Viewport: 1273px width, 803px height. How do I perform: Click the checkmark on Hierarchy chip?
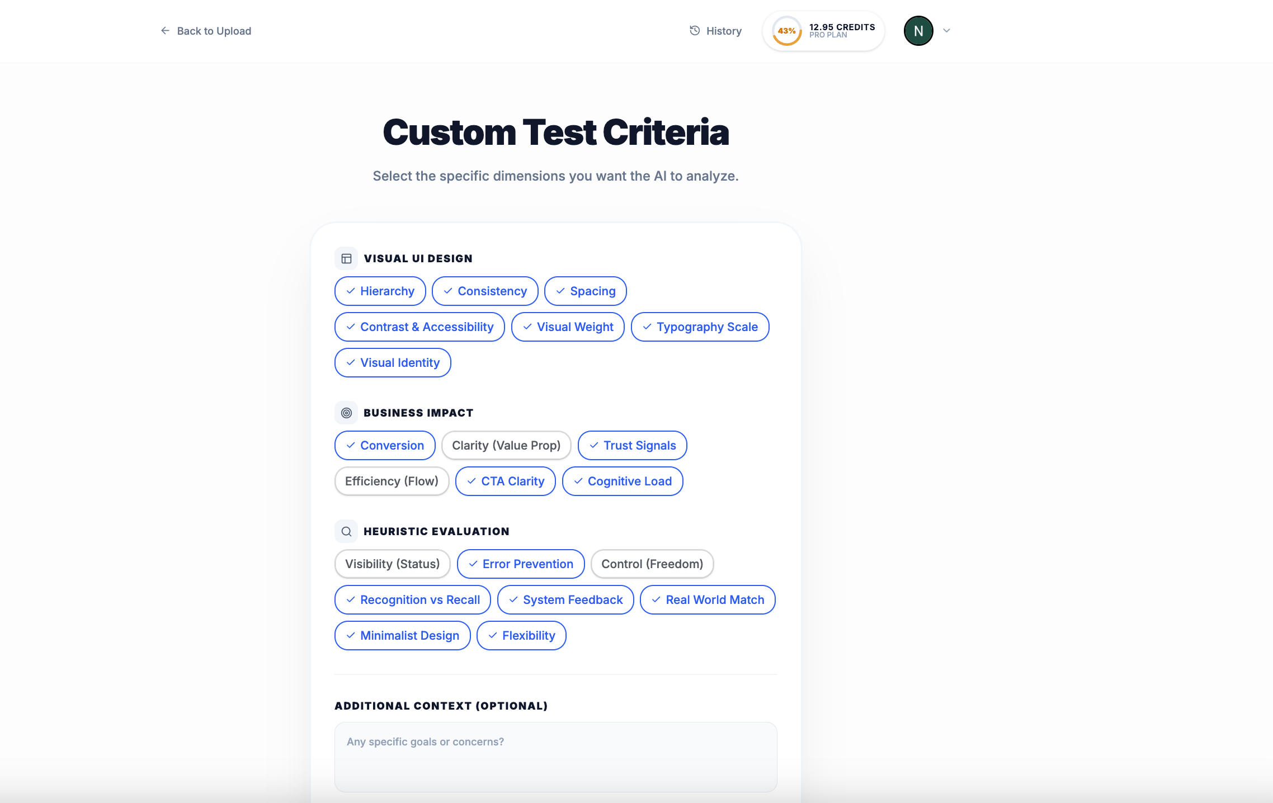point(351,291)
